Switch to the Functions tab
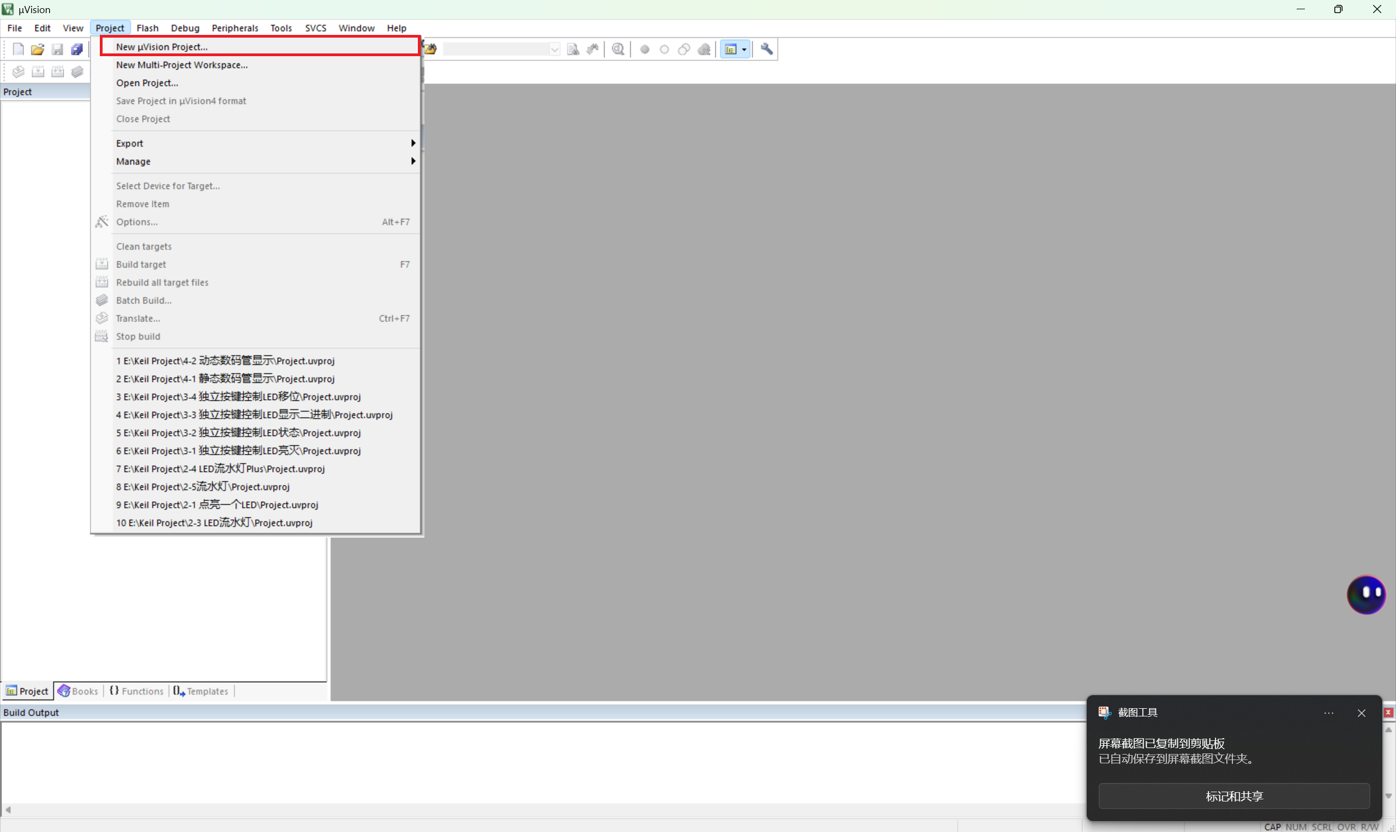1396x832 pixels. click(x=137, y=691)
